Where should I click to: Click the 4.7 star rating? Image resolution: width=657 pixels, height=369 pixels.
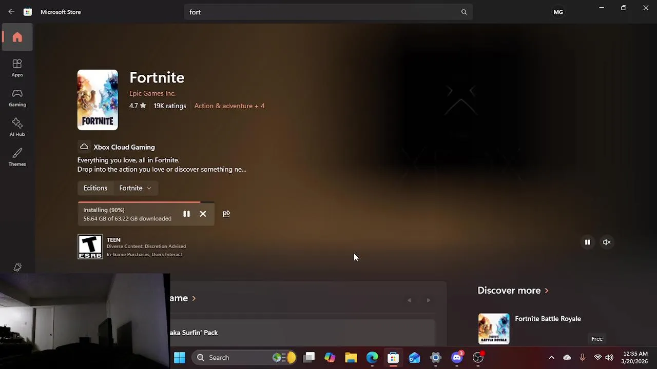pyautogui.click(x=138, y=106)
